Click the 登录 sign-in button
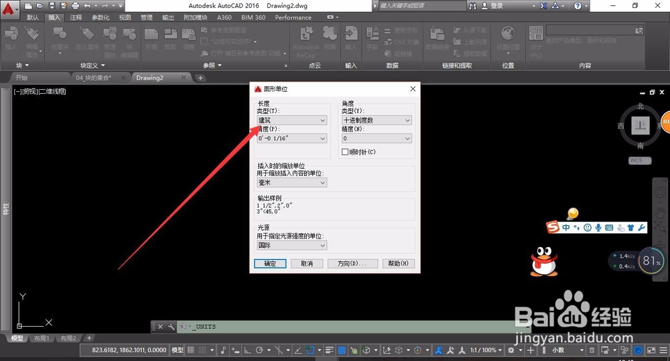The height and width of the screenshot is (361, 670). [x=492, y=6]
